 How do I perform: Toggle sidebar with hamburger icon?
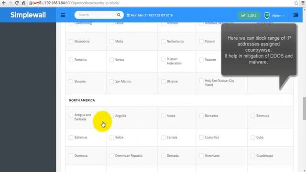(63, 15)
